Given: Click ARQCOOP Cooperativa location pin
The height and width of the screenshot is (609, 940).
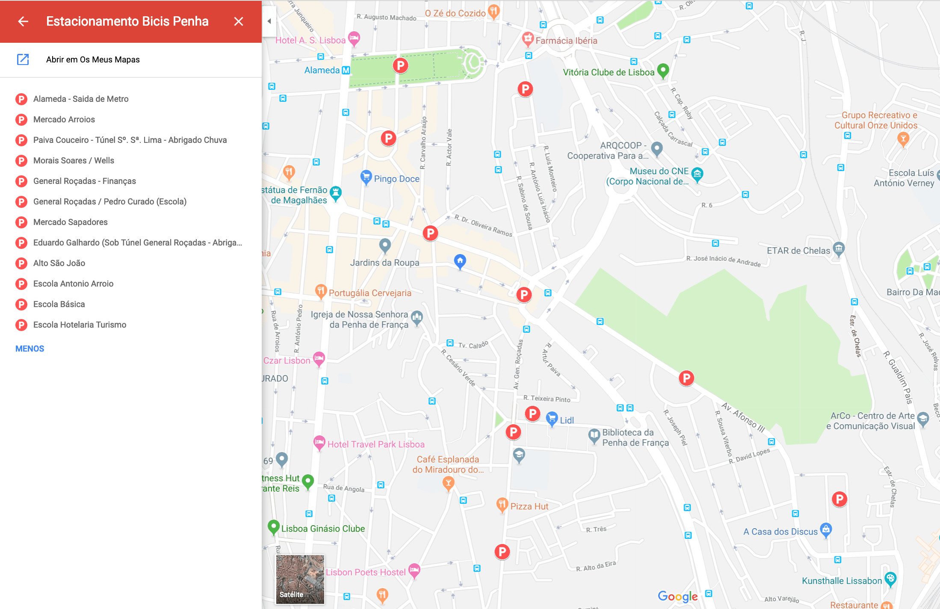Looking at the screenshot, I should pos(657,149).
